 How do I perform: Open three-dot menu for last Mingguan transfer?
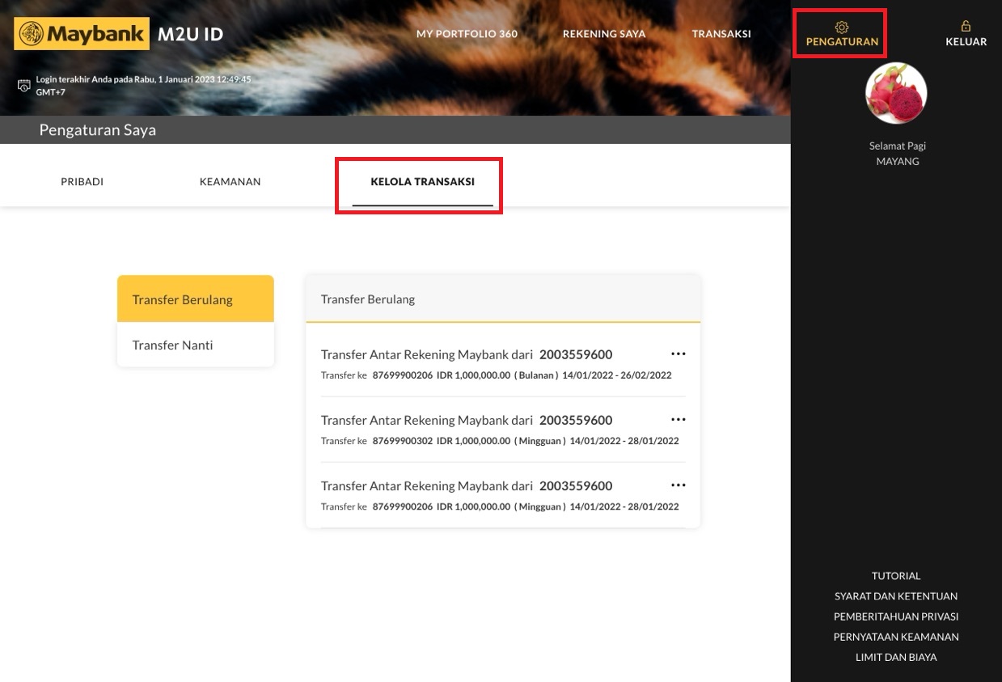(678, 485)
